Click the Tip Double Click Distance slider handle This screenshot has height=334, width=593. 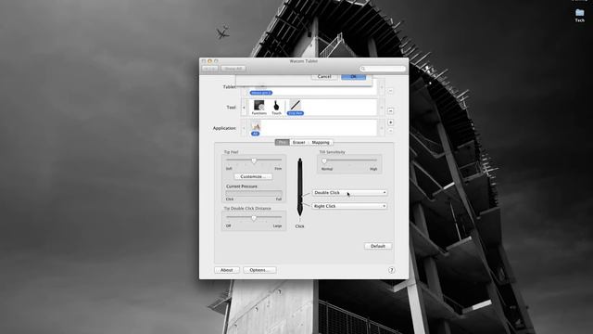point(254,218)
